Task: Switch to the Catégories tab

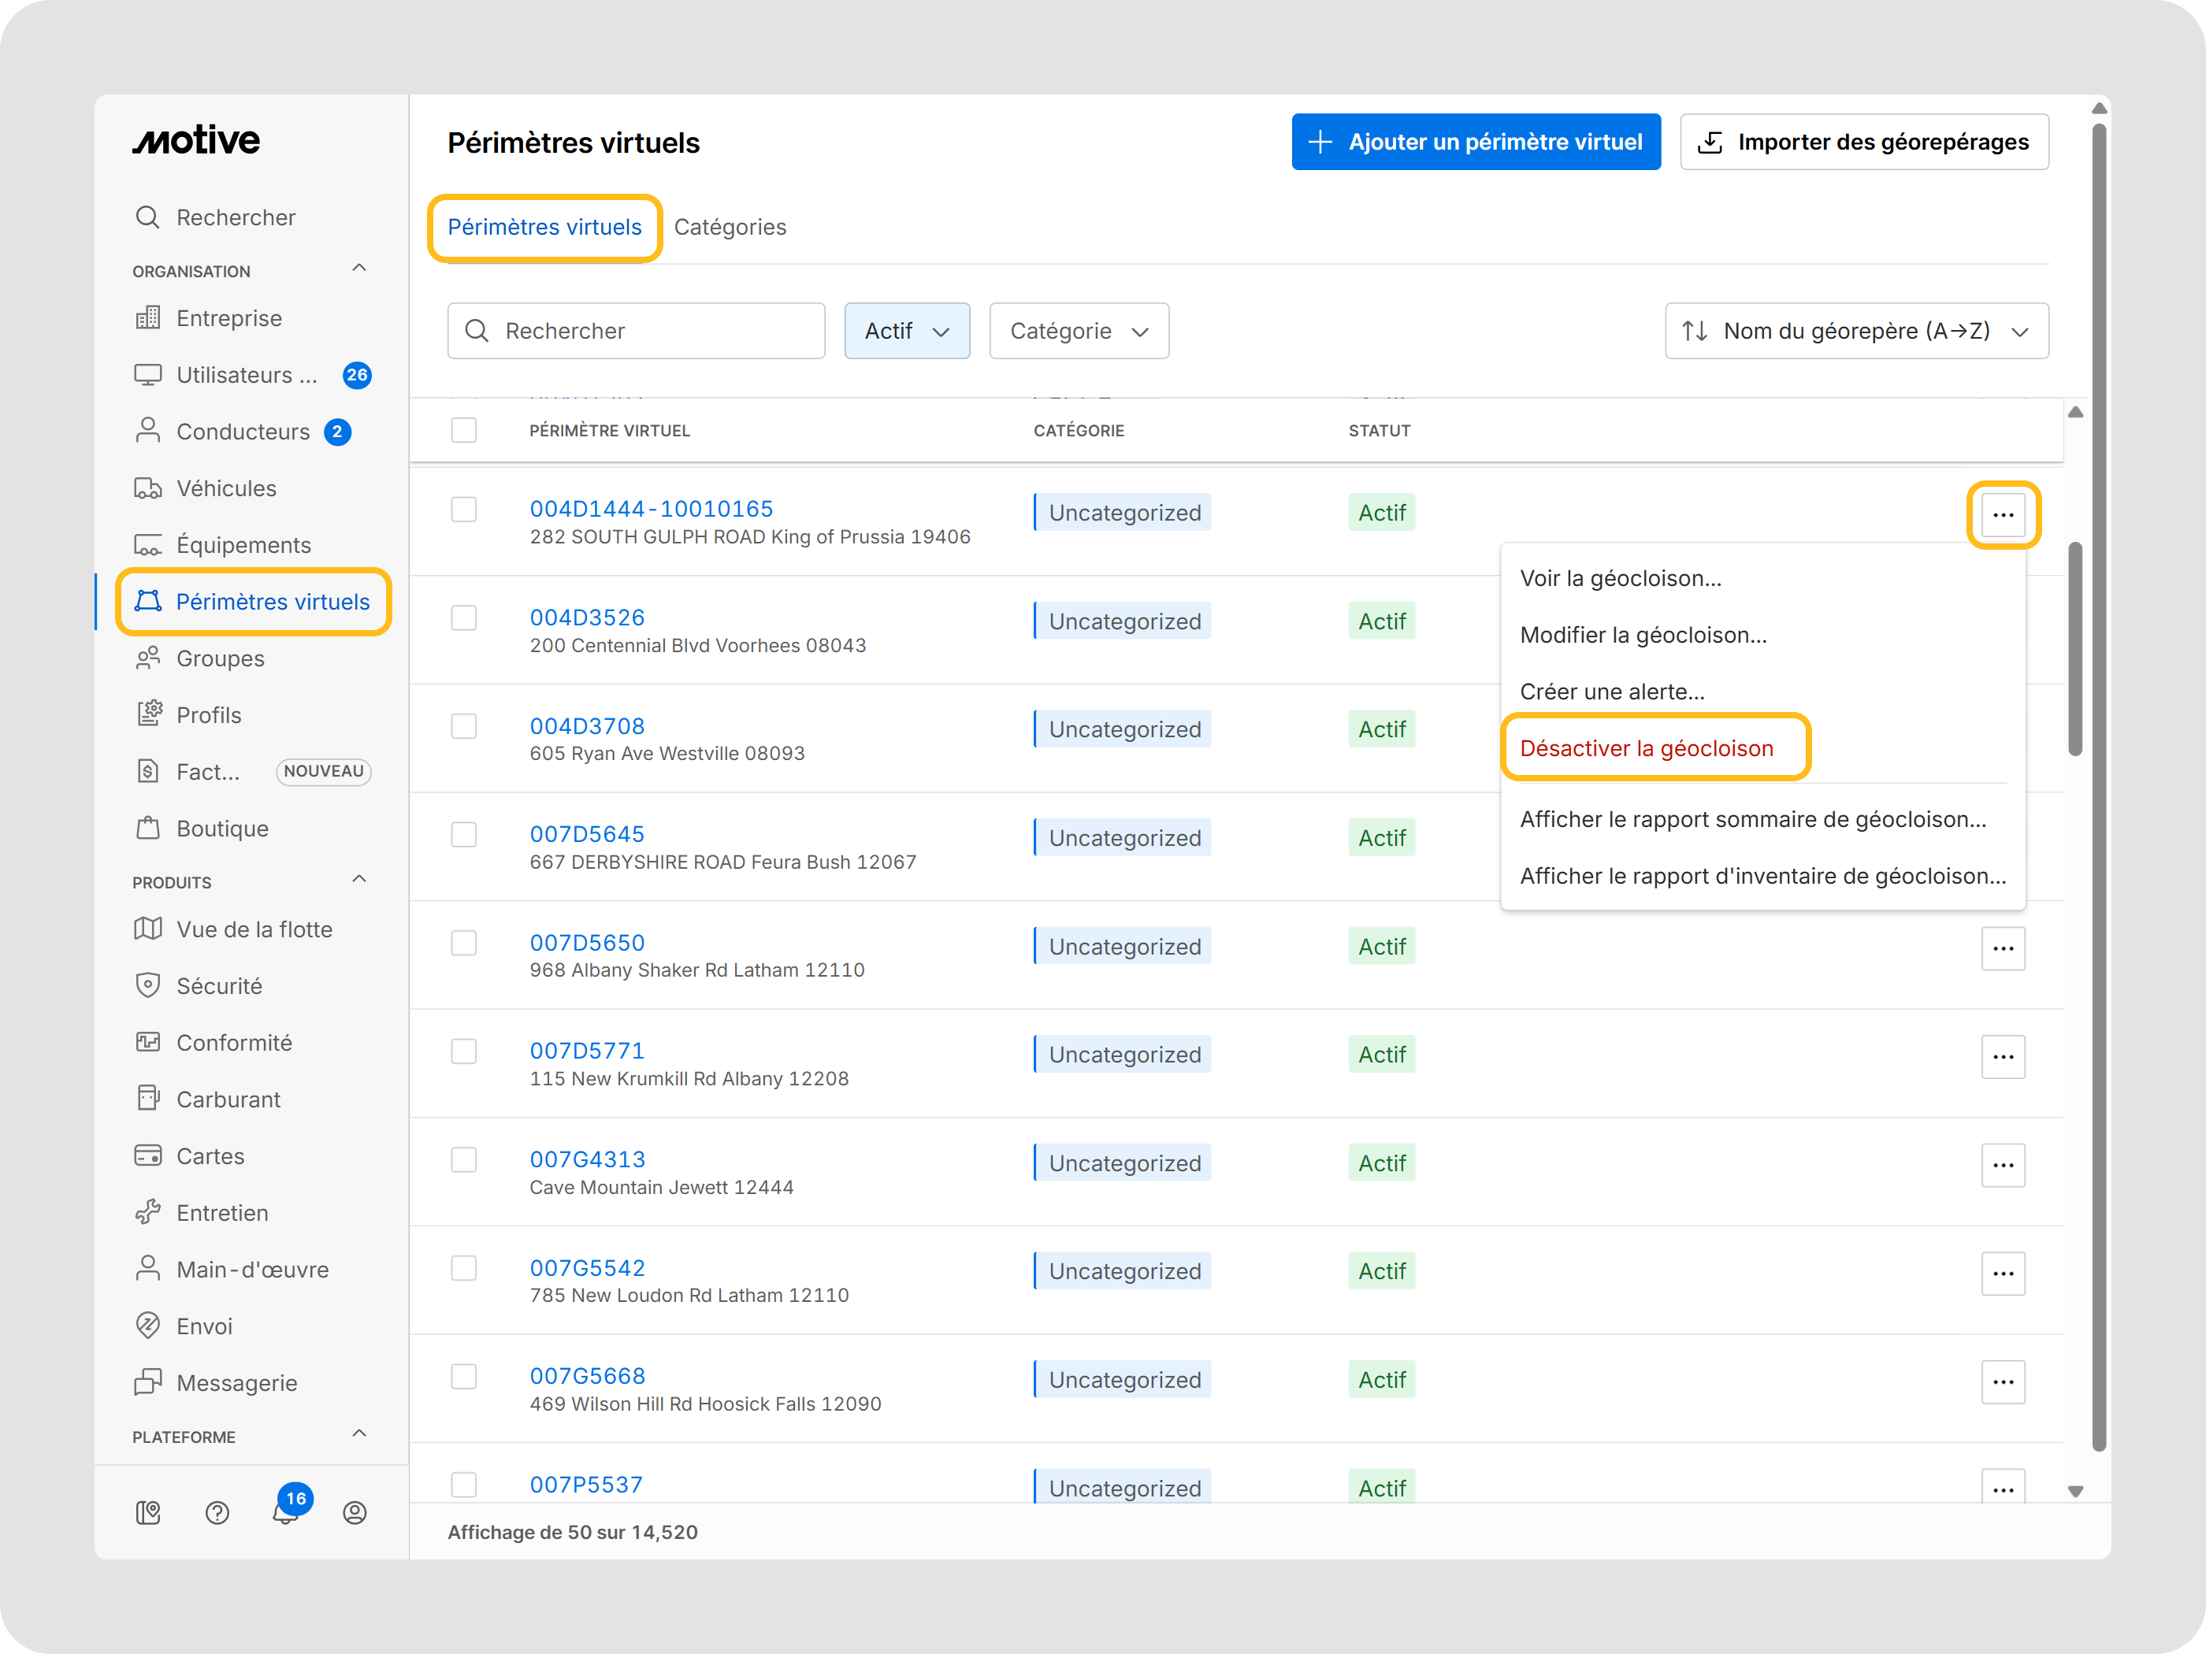Action: [x=729, y=228]
